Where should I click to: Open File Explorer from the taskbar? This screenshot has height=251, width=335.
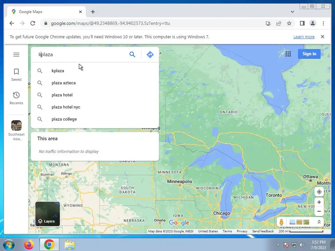click(x=70, y=245)
